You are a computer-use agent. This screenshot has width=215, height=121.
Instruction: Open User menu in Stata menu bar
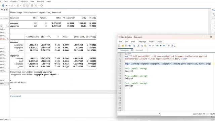[x=32, y=1]
